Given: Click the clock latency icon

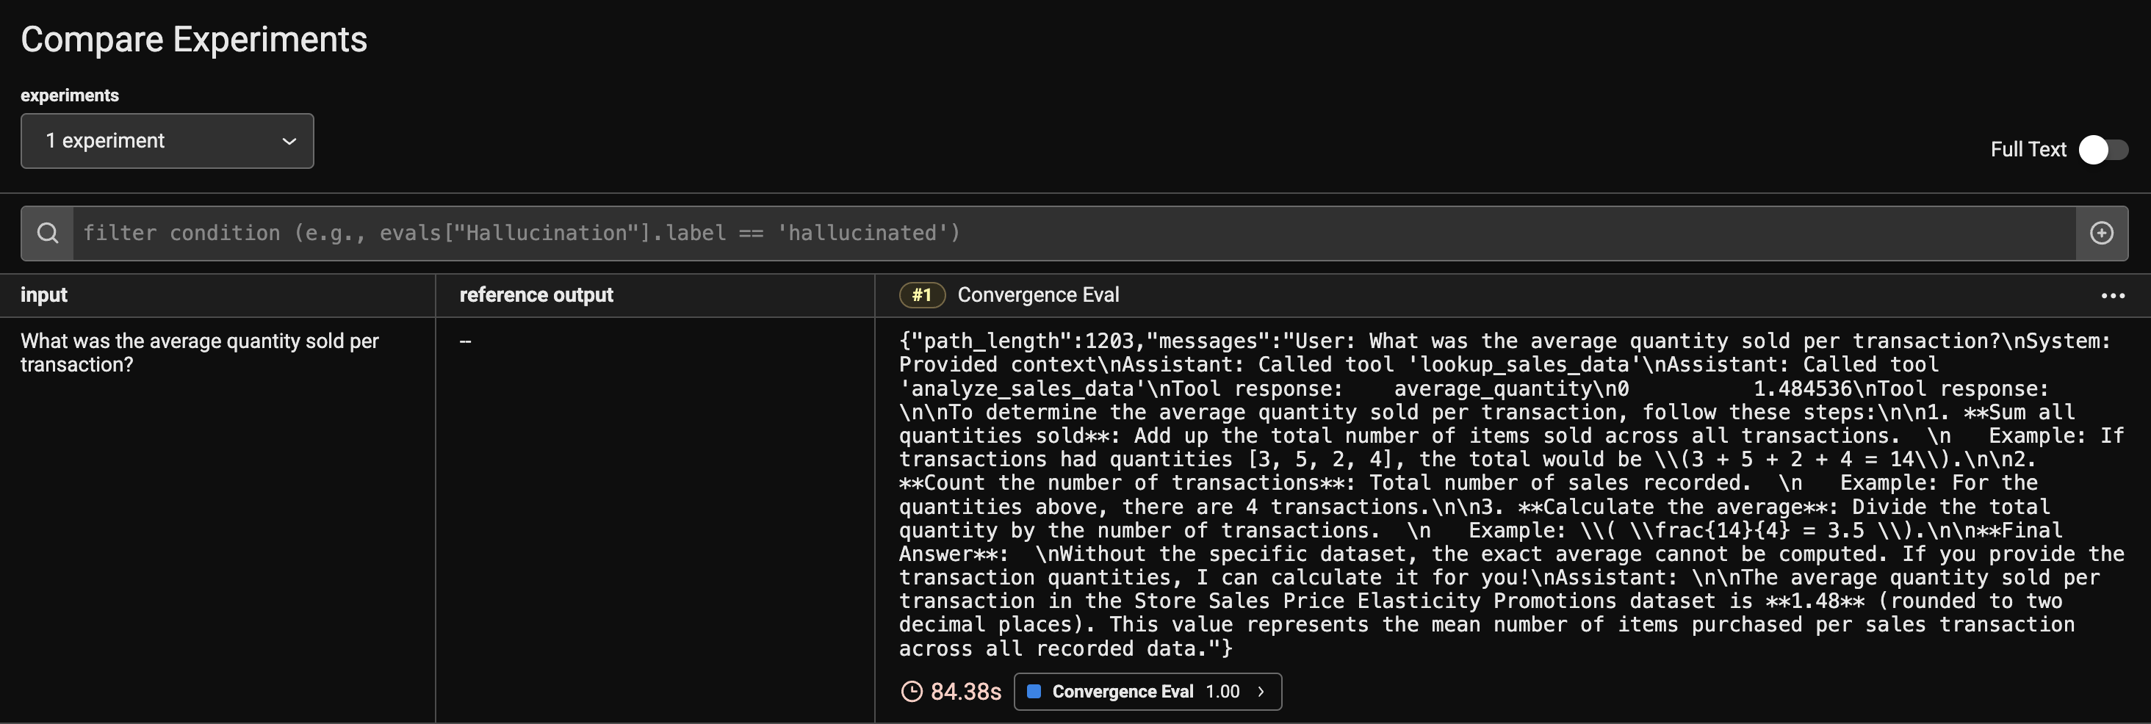Looking at the screenshot, I should click(x=912, y=692).
